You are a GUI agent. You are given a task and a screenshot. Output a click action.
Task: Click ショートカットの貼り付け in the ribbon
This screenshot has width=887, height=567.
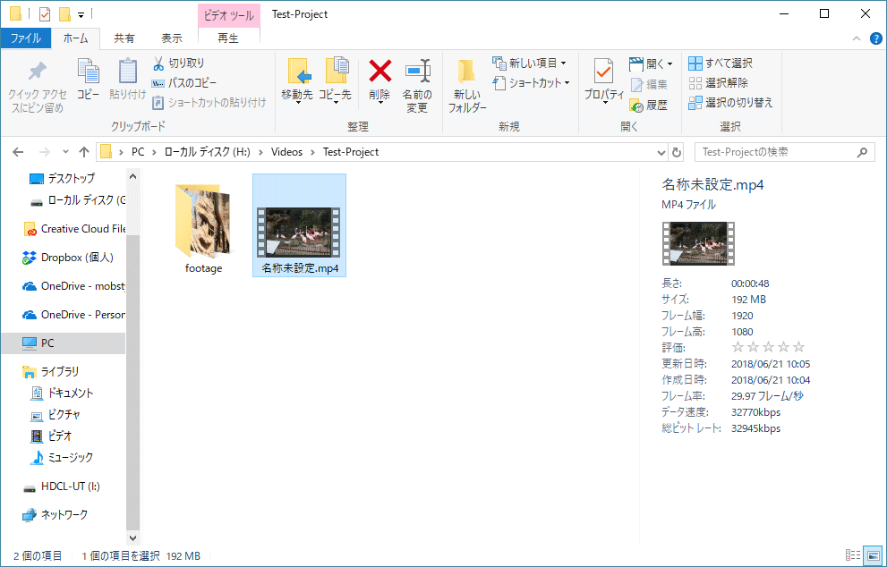[209, 102]
